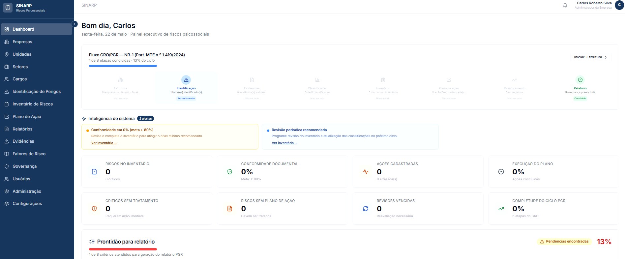Click the red Prontidão para relatório progress bar
This screenshot has width=625, height=259.
(123, 249)
